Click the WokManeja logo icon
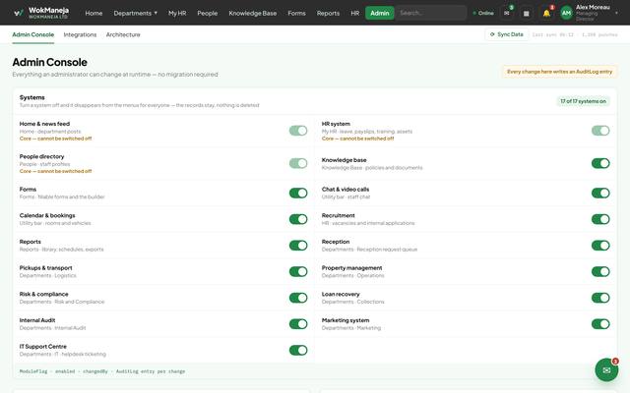 pyautogui.click(x=18, y=13)
